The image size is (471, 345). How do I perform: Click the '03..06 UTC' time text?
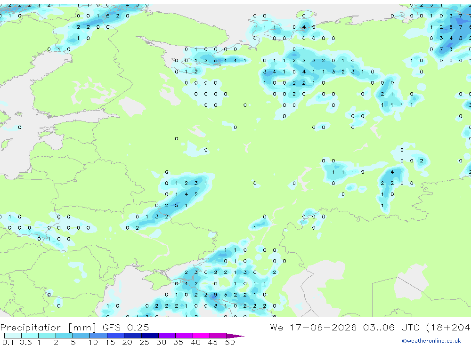tap(391, 327)
